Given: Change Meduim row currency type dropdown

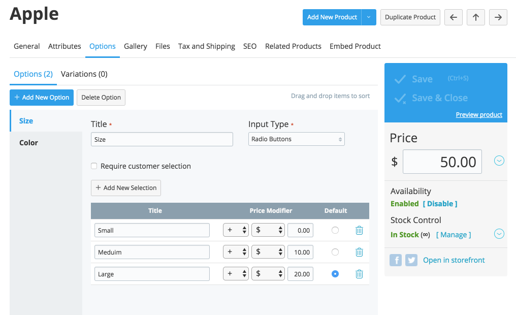Looking at the screenshot, I should [268, 252].
